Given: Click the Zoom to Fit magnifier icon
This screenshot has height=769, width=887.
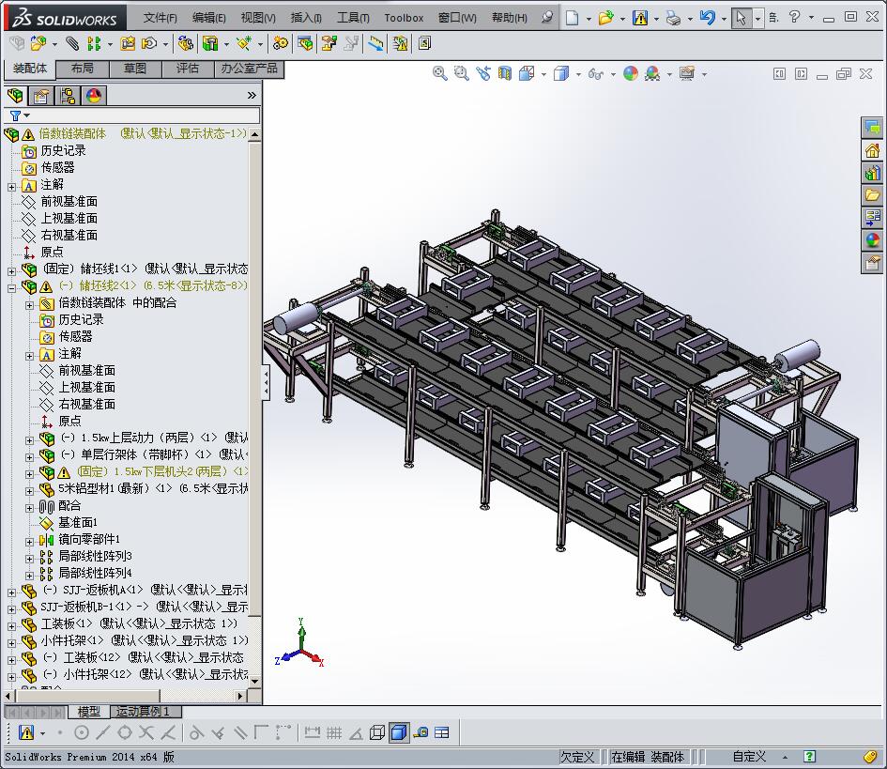Looking at the screenshot, I should point(439,73).
